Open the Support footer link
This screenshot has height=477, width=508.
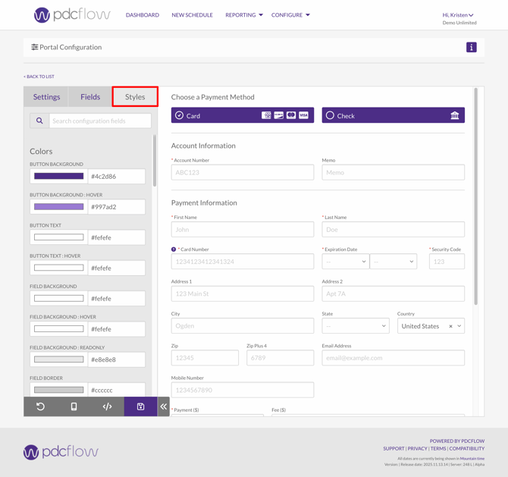(x=394, y=448)
